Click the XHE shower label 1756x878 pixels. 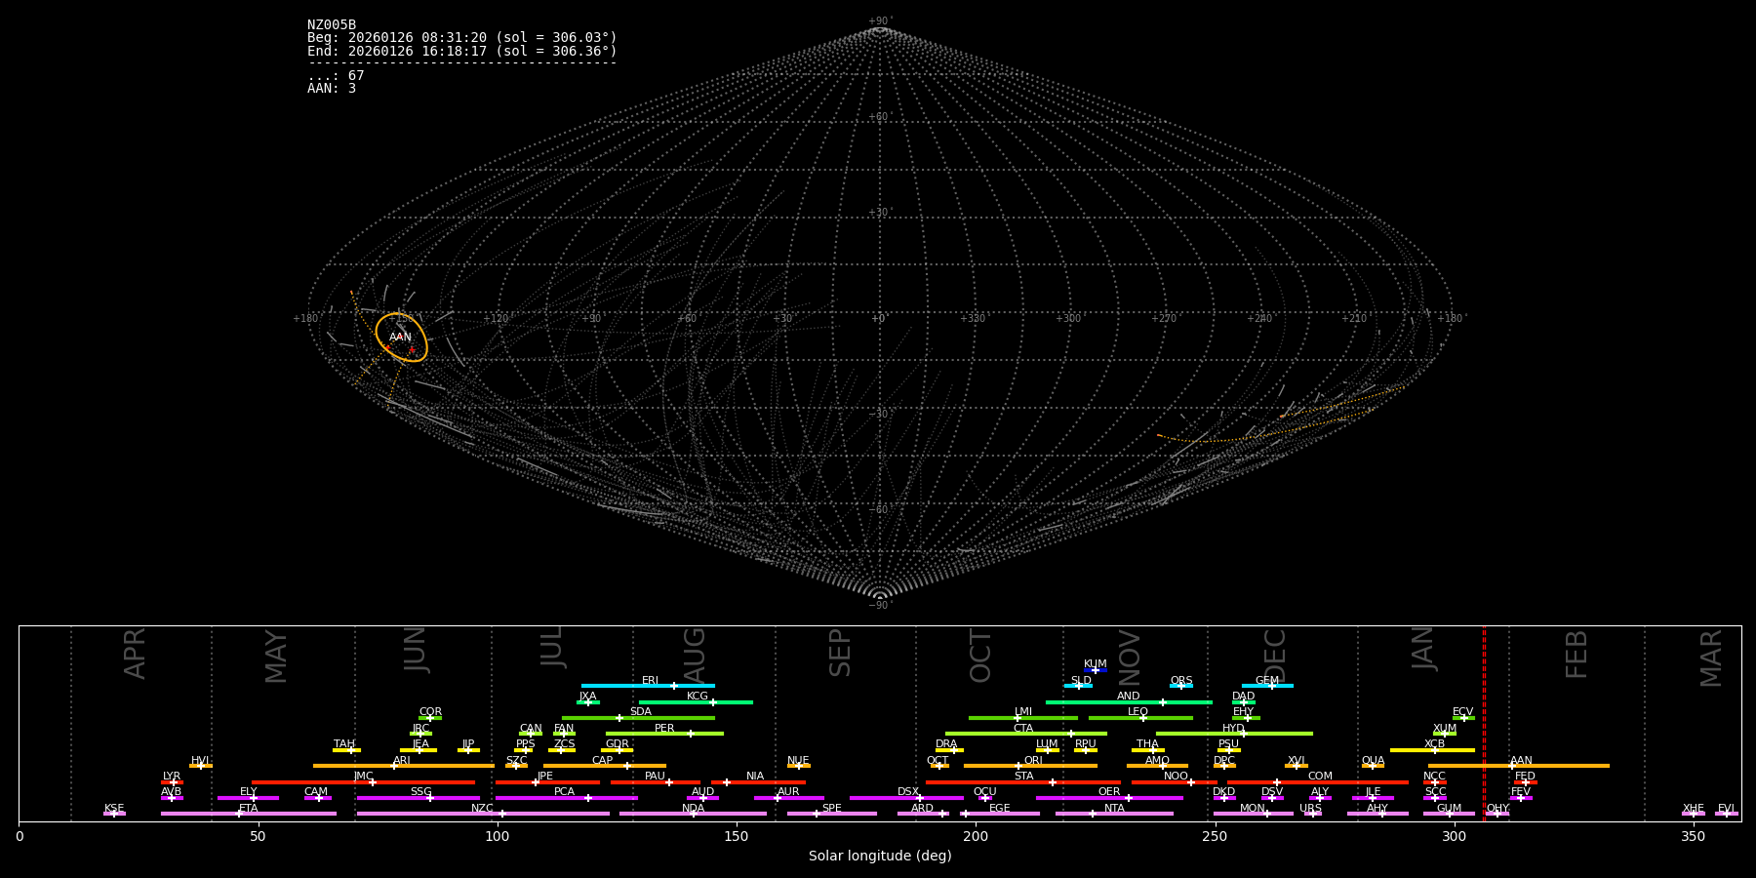coord(1693,809)
